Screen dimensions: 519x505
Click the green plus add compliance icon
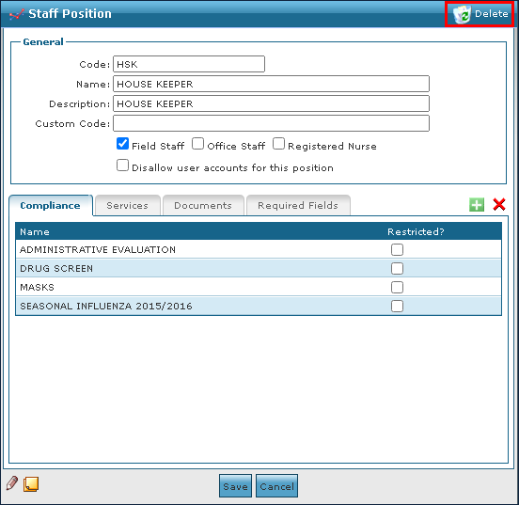coord(477,205)
